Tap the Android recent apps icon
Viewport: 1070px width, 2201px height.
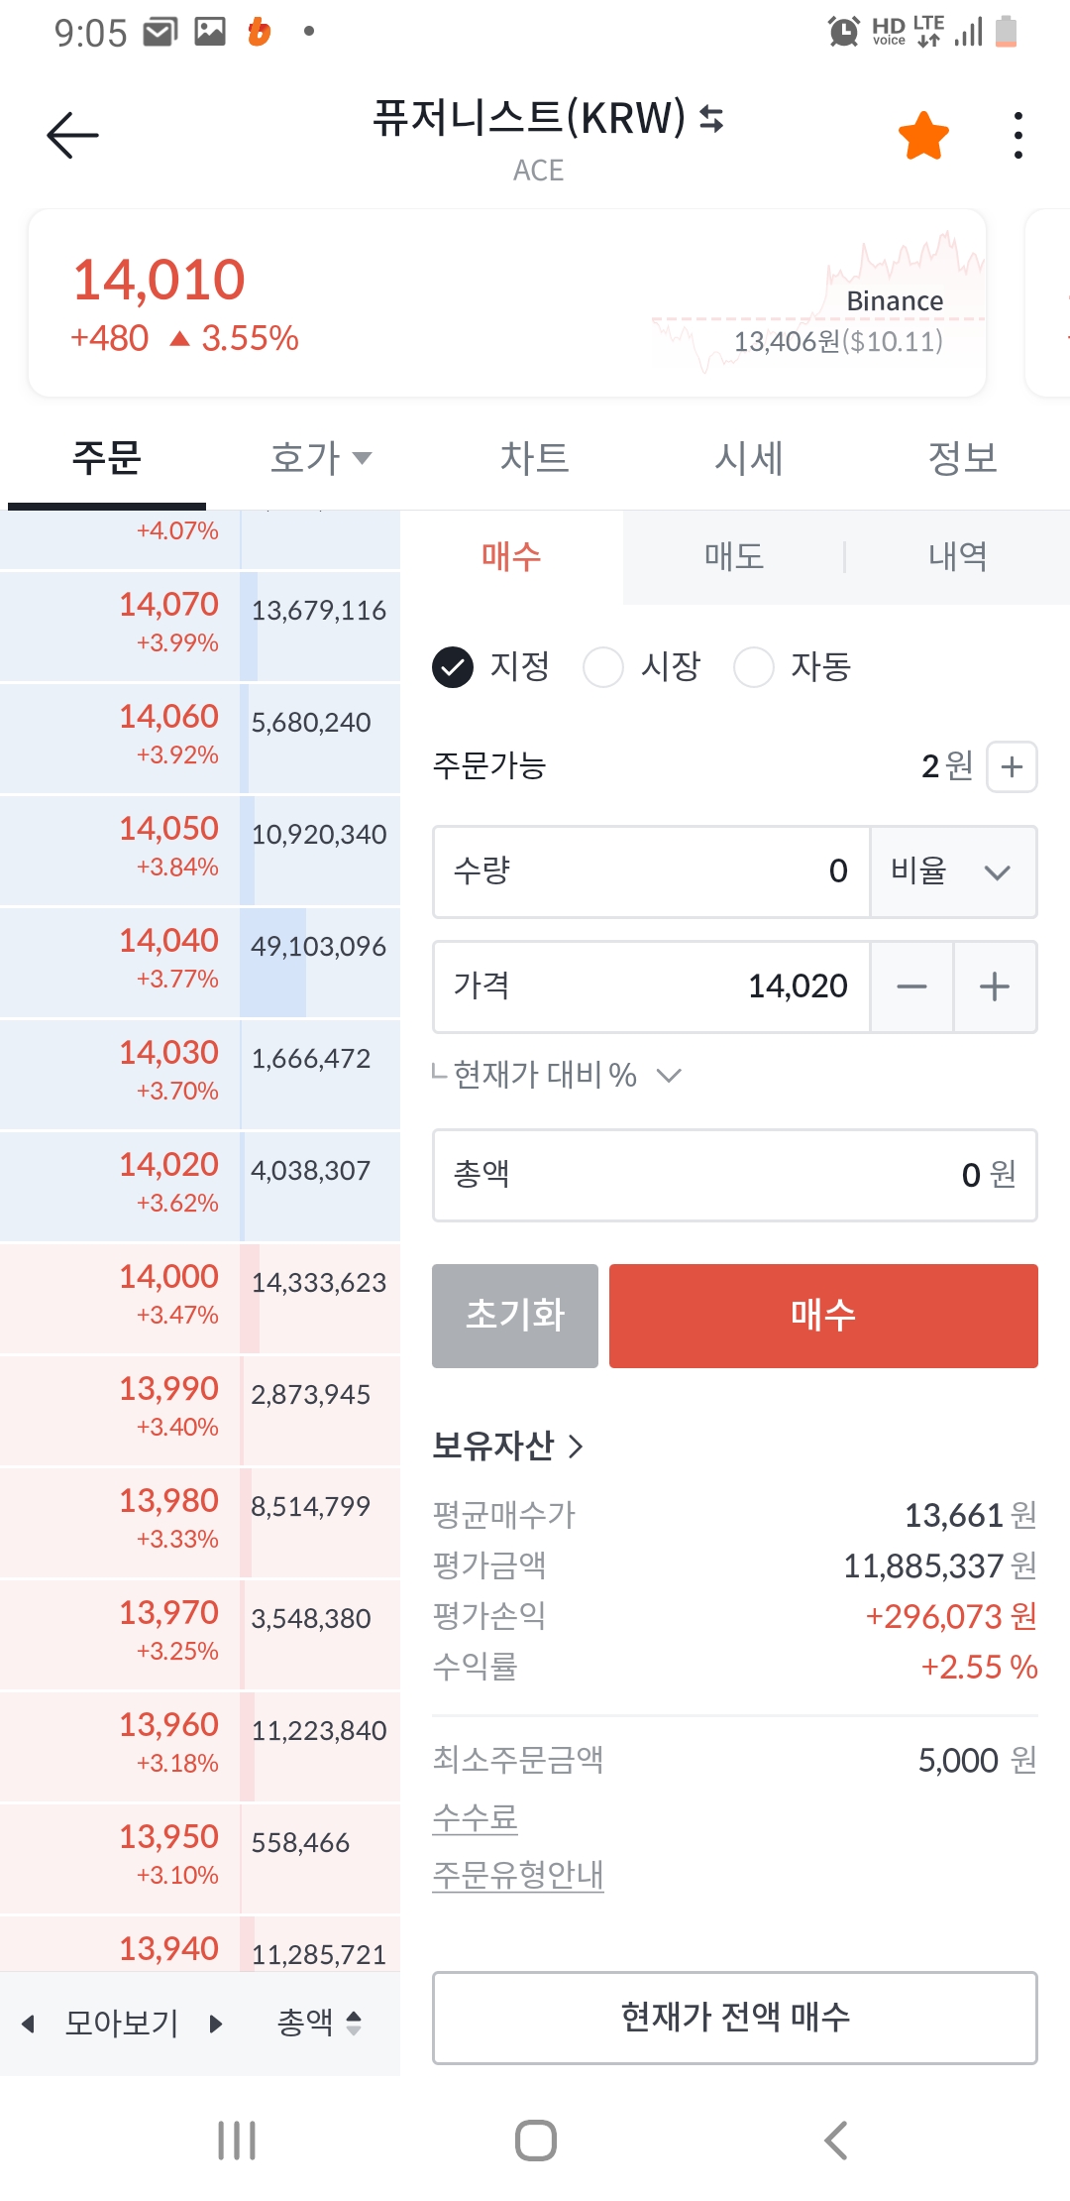tap(237, 2140)
